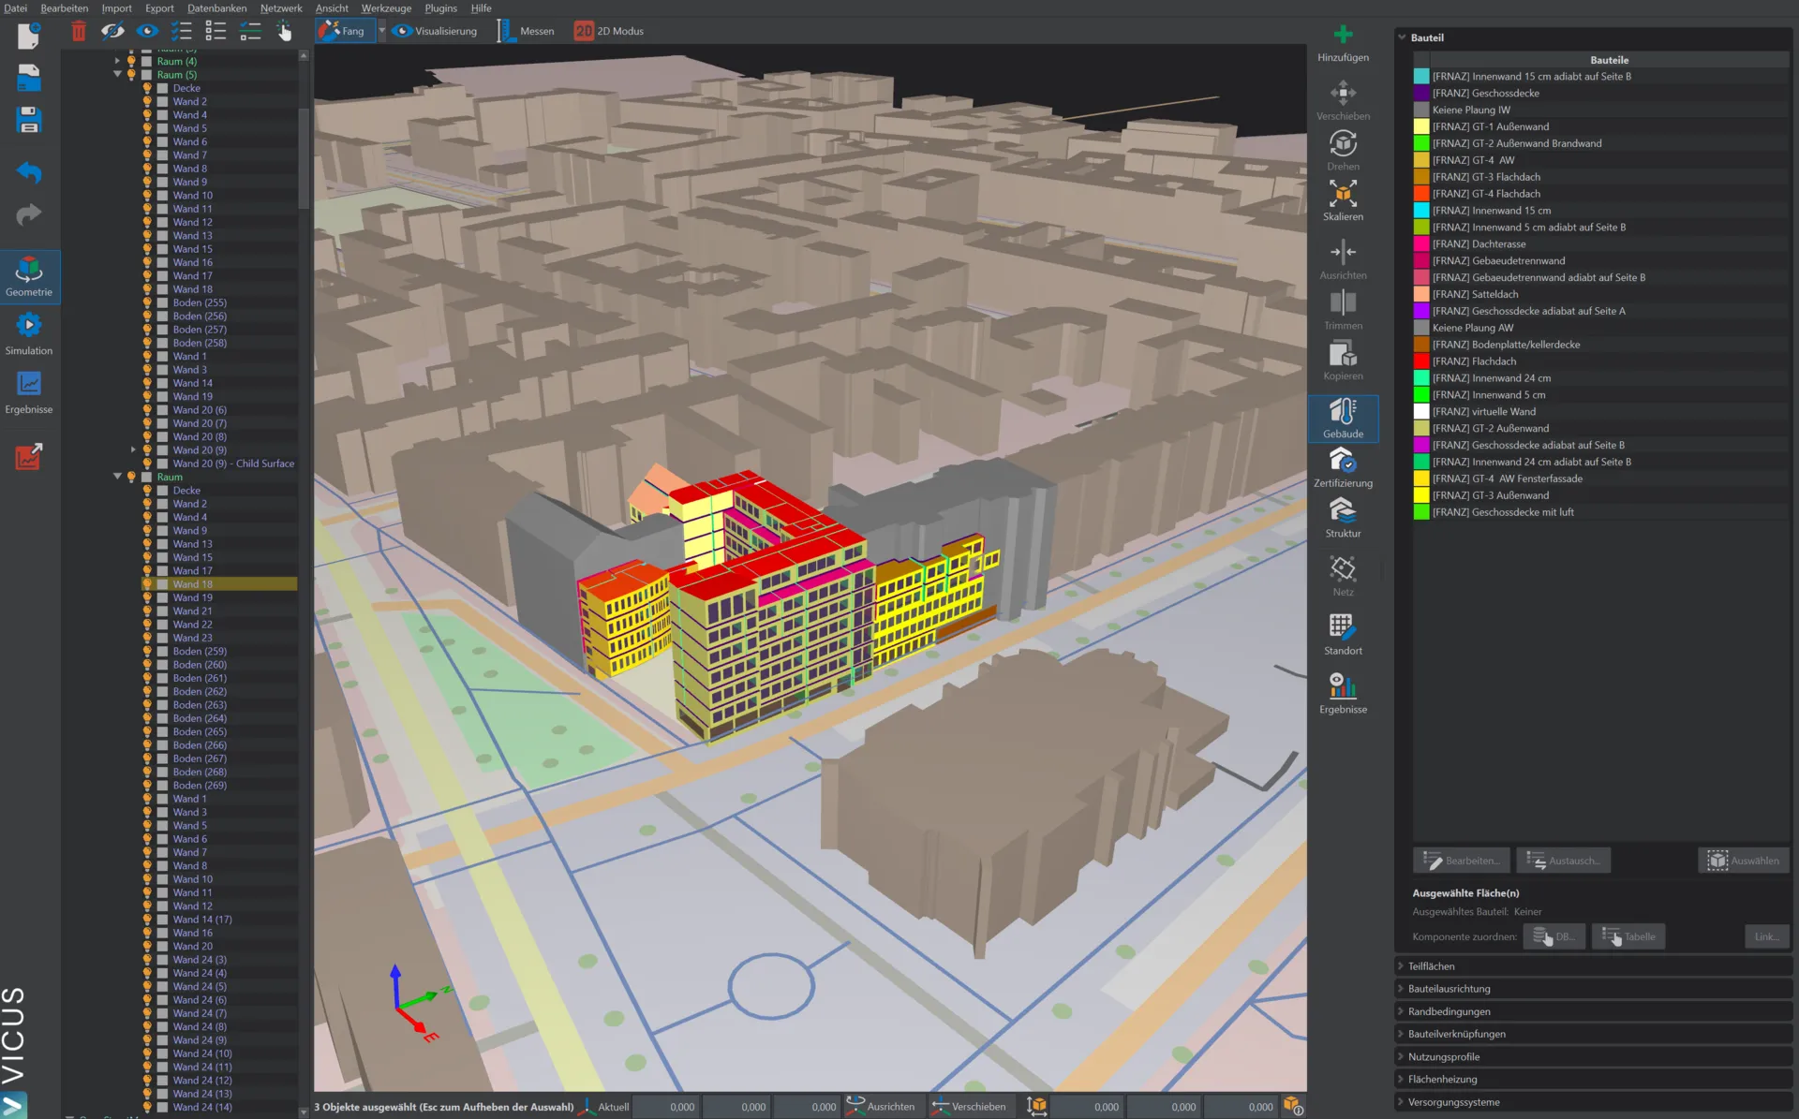The height and width of the screenshot is (1119, 1799).
Task: Expand the Nutzungsprofile section
Action: point(1444,1056)
